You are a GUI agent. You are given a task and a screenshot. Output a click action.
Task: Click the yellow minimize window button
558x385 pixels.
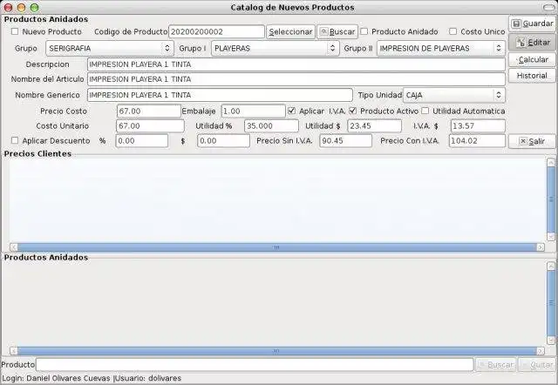click(x=21, y=7)
